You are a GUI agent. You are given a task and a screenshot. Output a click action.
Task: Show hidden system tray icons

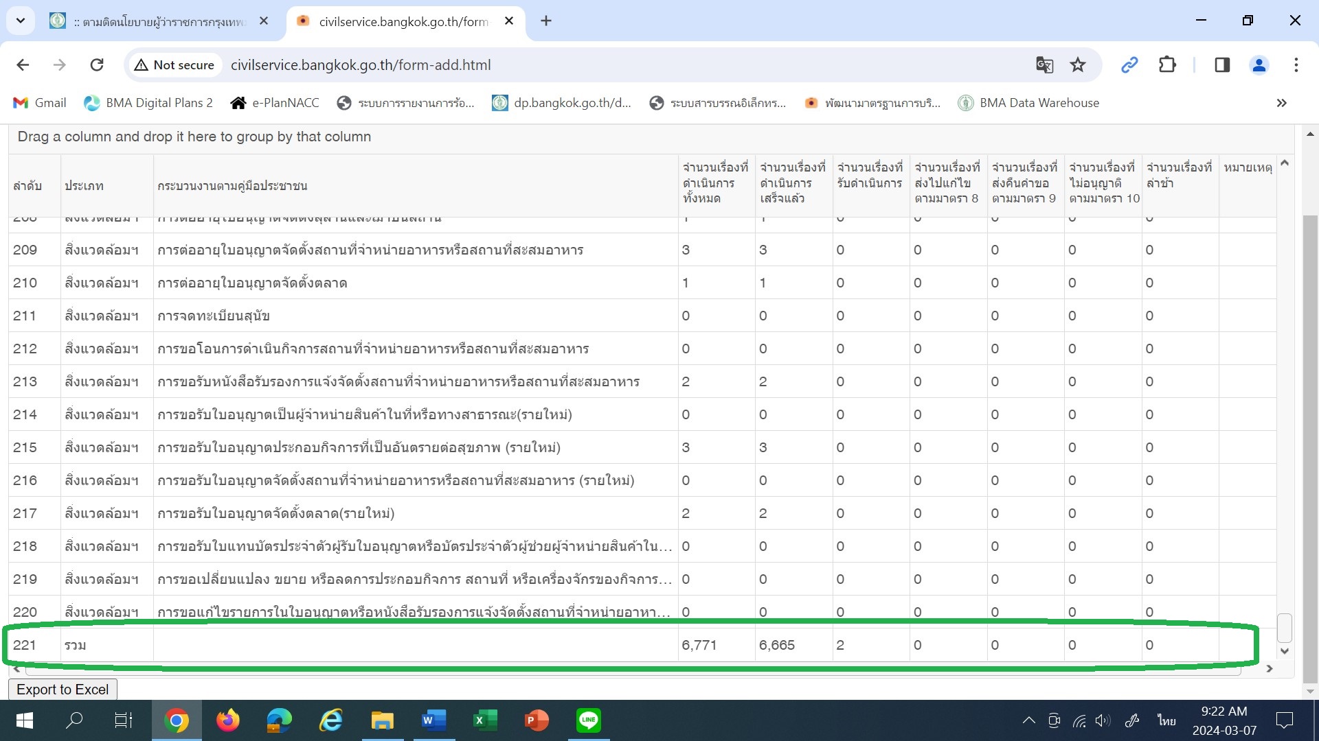pyautogui.click(x=1028, y=720)
